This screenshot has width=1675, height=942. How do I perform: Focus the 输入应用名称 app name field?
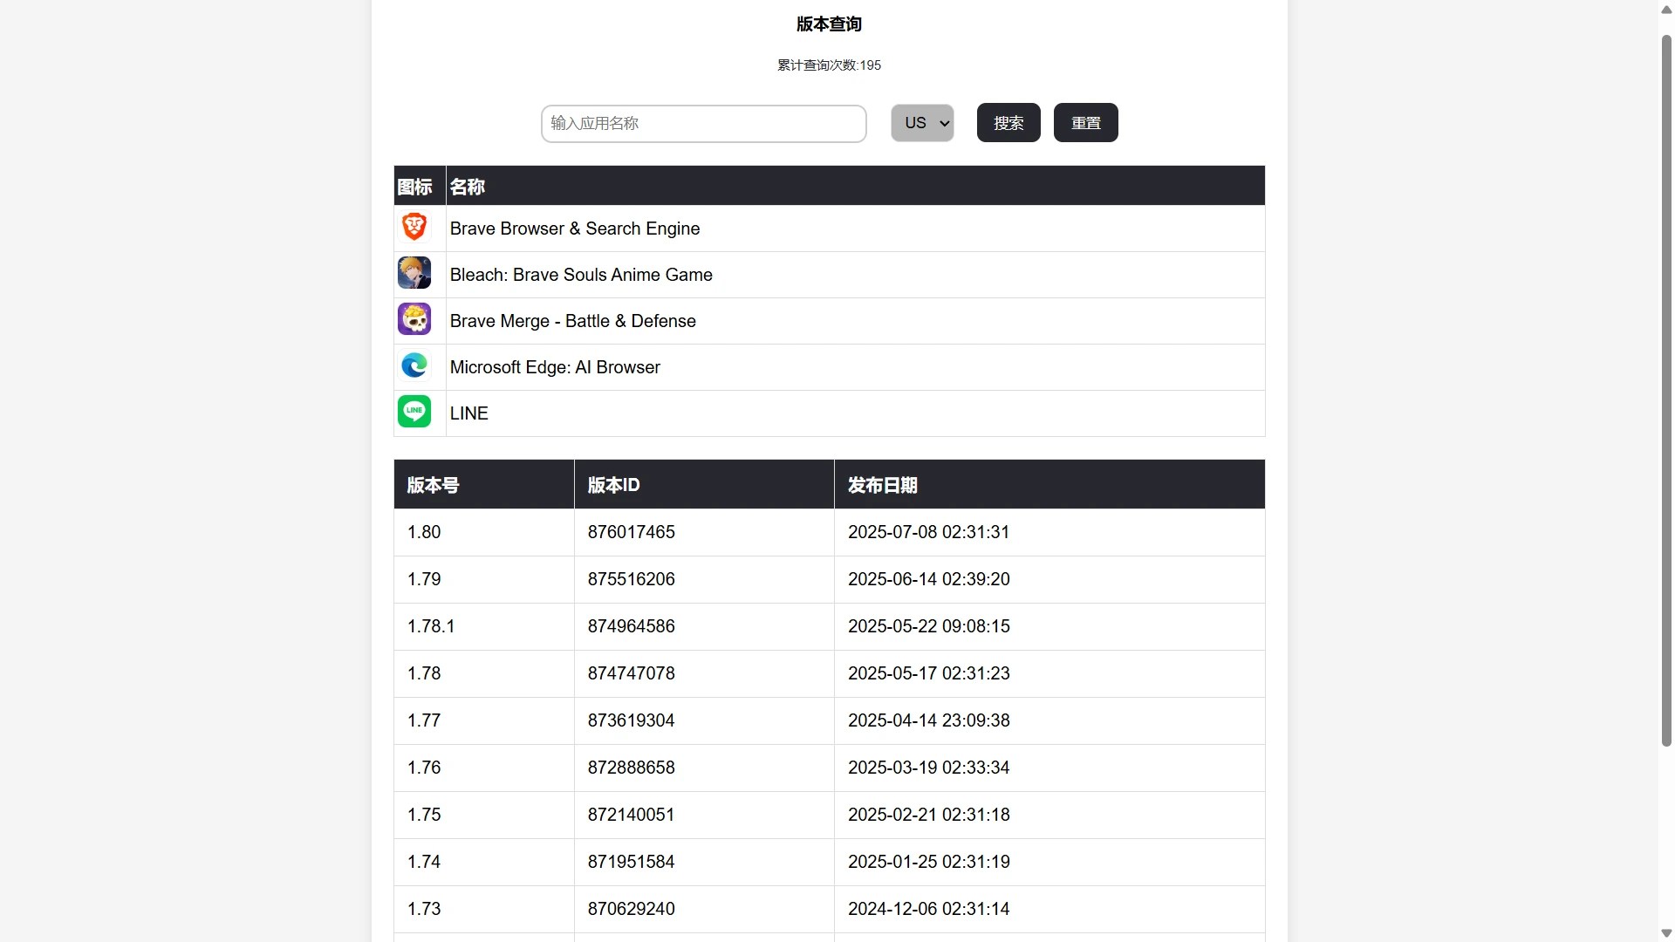pos(703,124)
